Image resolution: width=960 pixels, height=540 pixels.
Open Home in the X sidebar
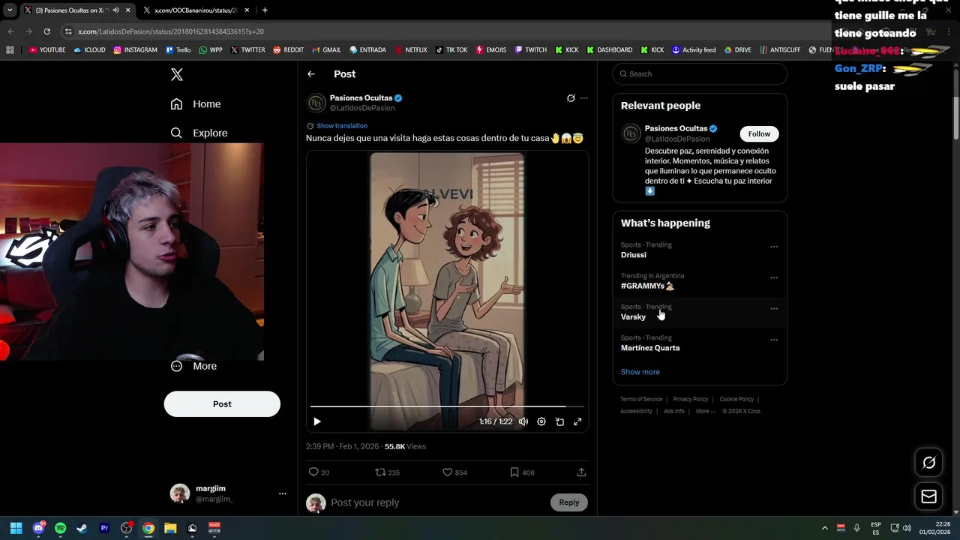[196, 104]
